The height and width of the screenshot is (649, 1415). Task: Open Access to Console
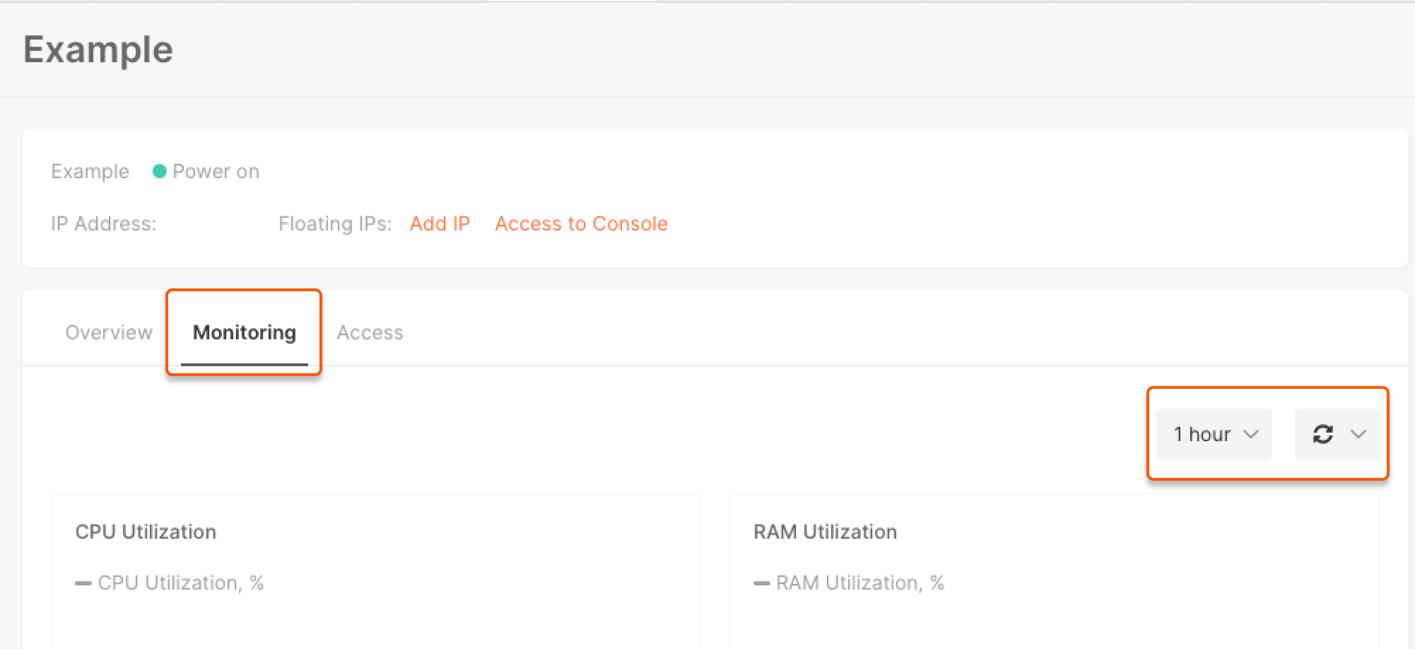click(582, 224)
